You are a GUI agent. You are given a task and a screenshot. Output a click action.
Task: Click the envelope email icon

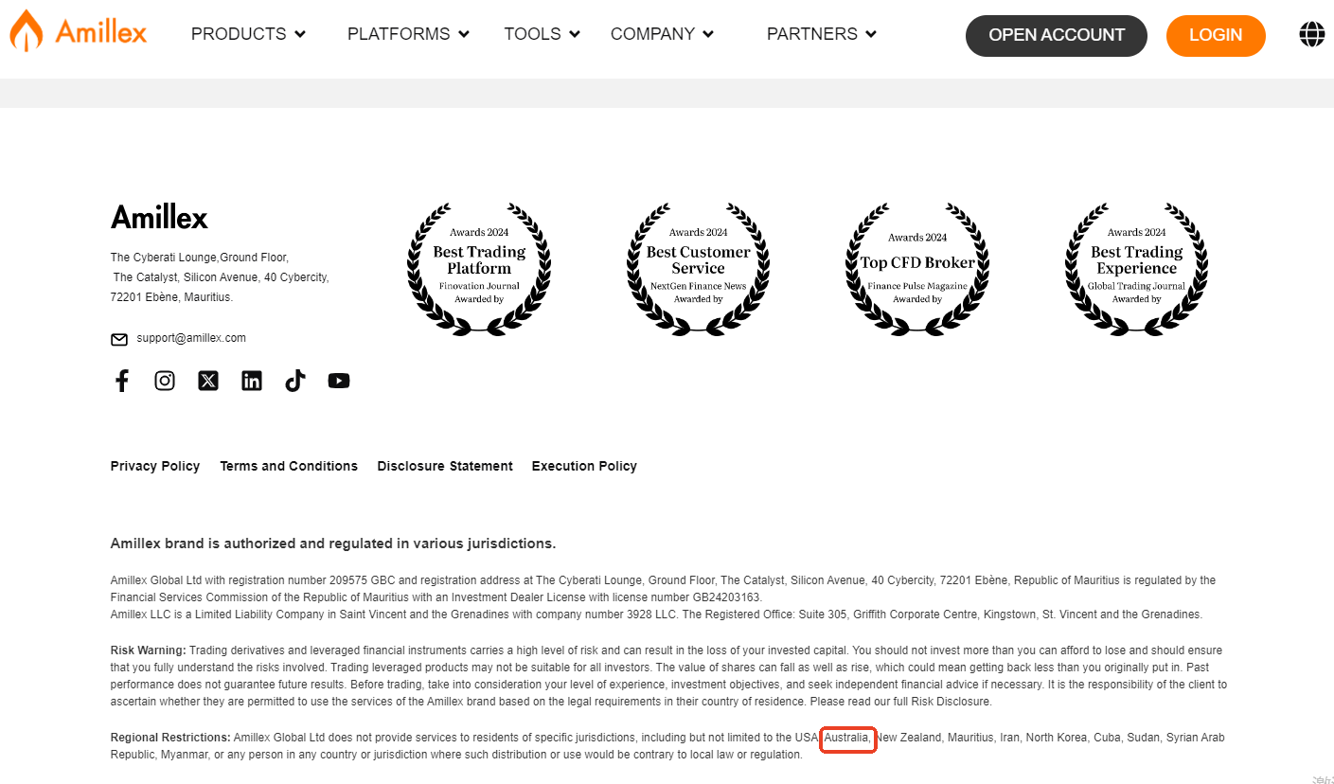[119, 339]
